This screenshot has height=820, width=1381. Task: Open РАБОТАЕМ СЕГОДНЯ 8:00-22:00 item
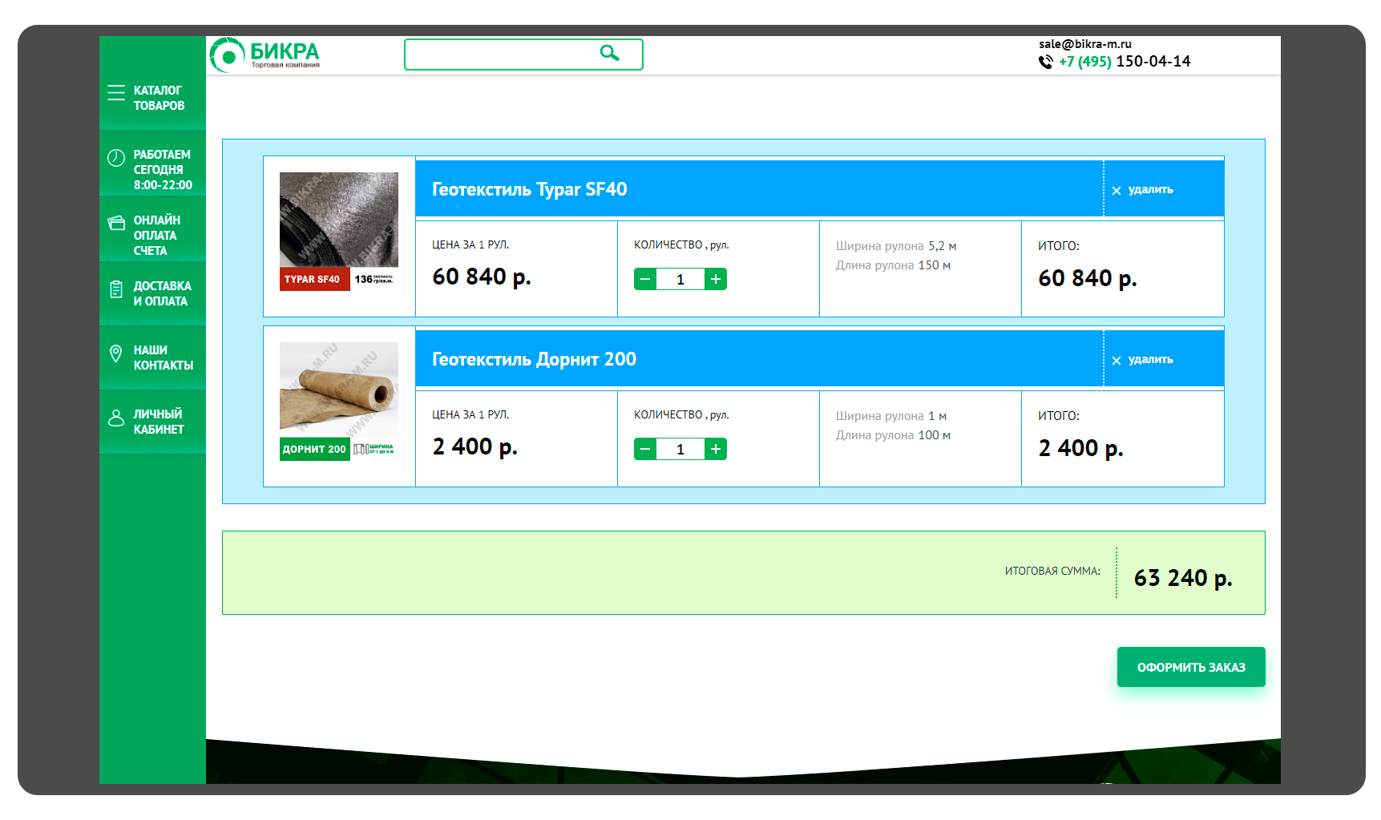(x=163, y=169)
